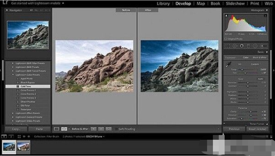Click the grid view icon in filmstrip bar

point(19,136)
